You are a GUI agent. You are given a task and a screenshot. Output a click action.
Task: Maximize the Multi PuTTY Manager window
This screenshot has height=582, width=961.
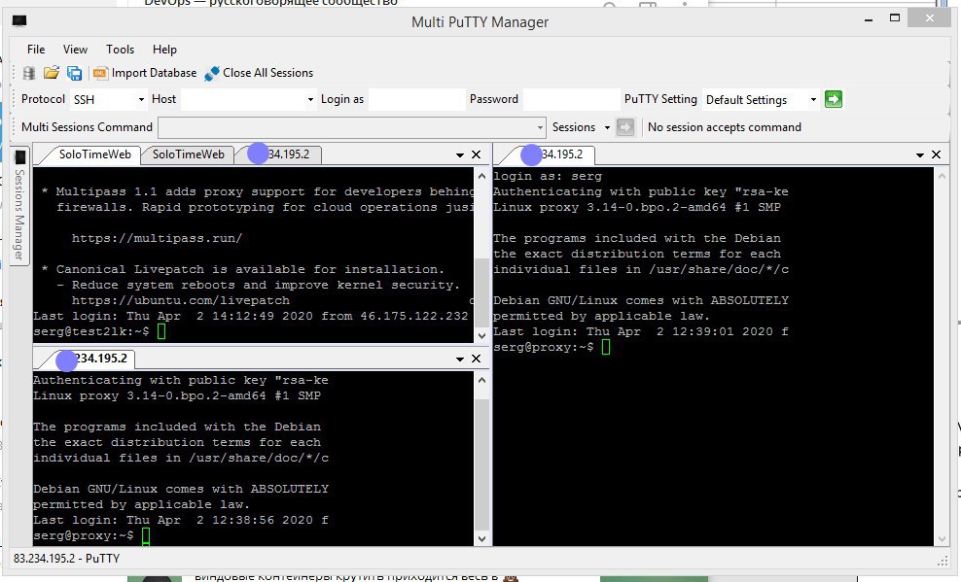895,18
